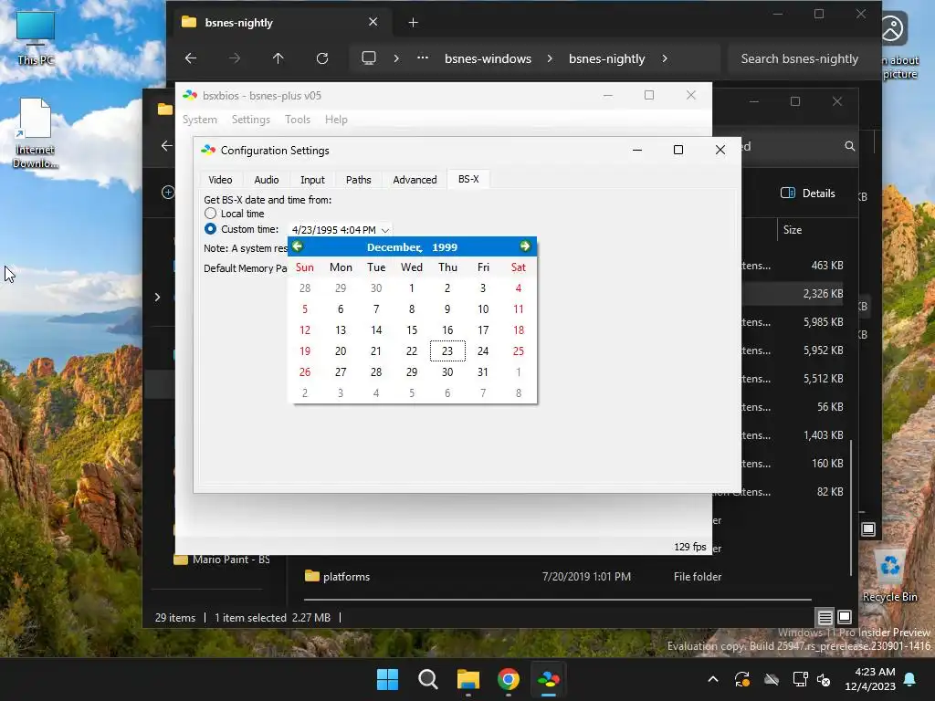The width and height of the screenshot is (935, 701).
Task: Expand the navigation pane chevron
Action: pos(157,297)
